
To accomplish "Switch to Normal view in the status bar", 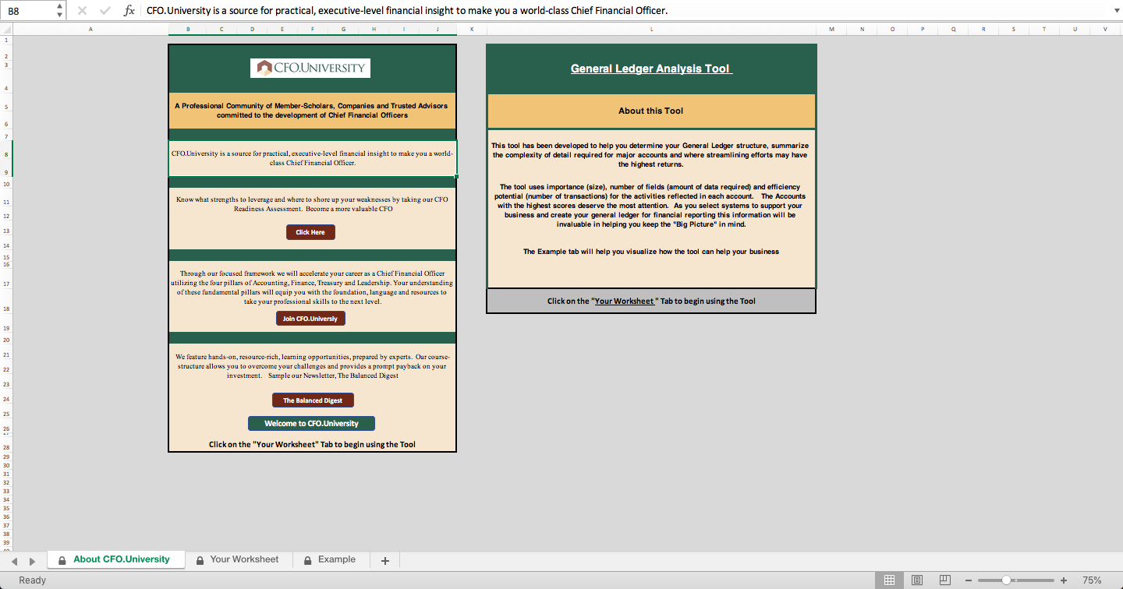I will tap(888, 580).
